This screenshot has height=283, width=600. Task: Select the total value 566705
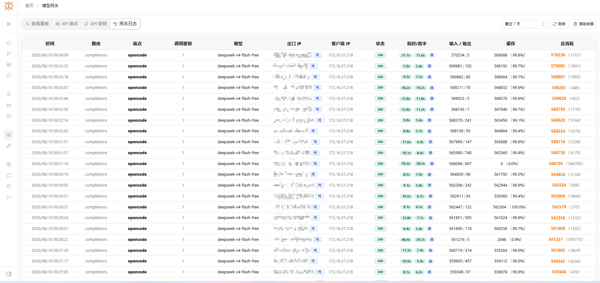556,164
